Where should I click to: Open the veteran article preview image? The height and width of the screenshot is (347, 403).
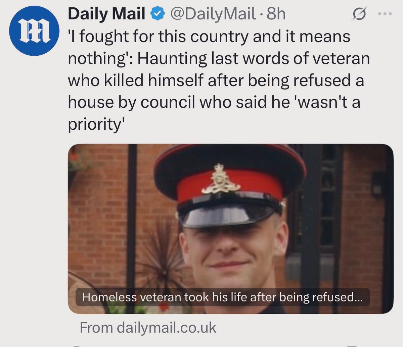230,229
